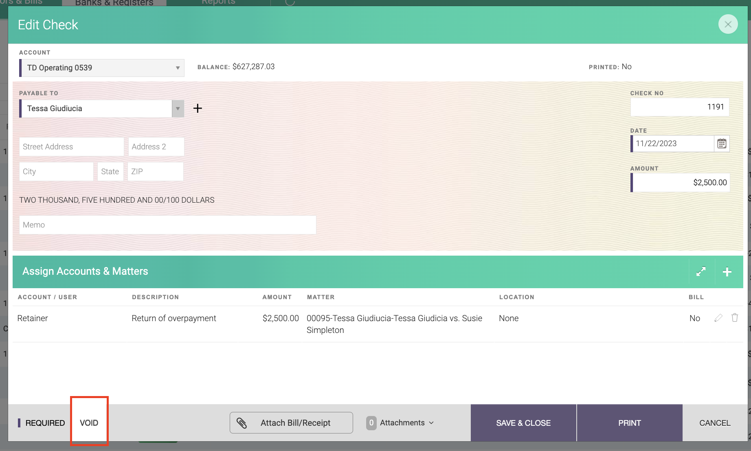Click the Account / User column header

(47, 297)
